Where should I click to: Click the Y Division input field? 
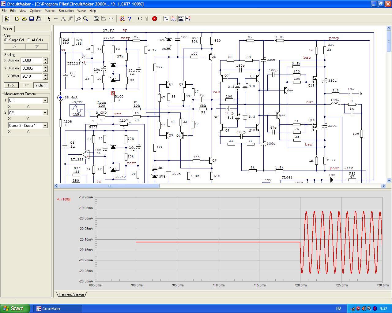32,68
